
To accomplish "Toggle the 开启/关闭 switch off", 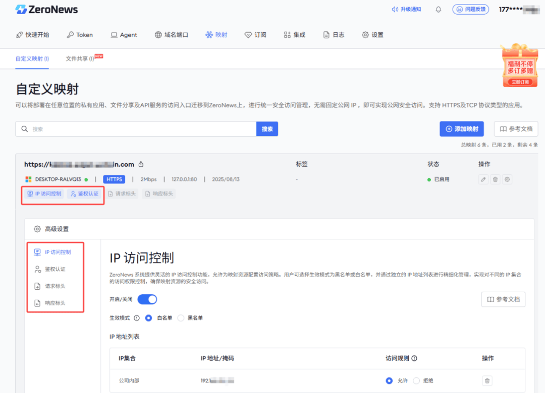I will pos(147,299).
